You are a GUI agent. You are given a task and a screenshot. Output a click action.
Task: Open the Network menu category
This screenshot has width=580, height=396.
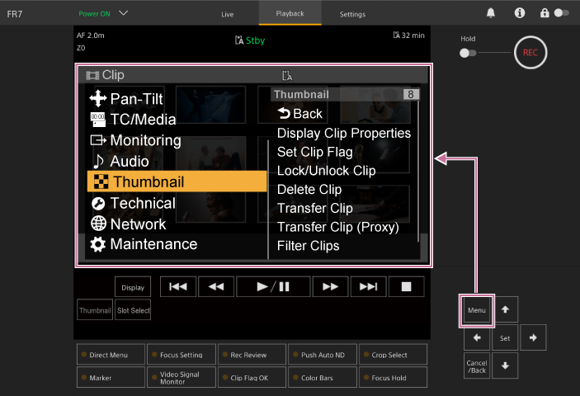coord(138,224)
